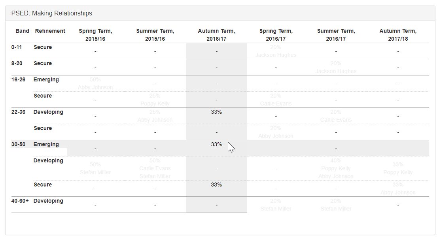Image resolution: width=439 pixels, height=241 pixels.
Task: Click the Autumn Term 2016/17 column header
Action: [216, 35]
